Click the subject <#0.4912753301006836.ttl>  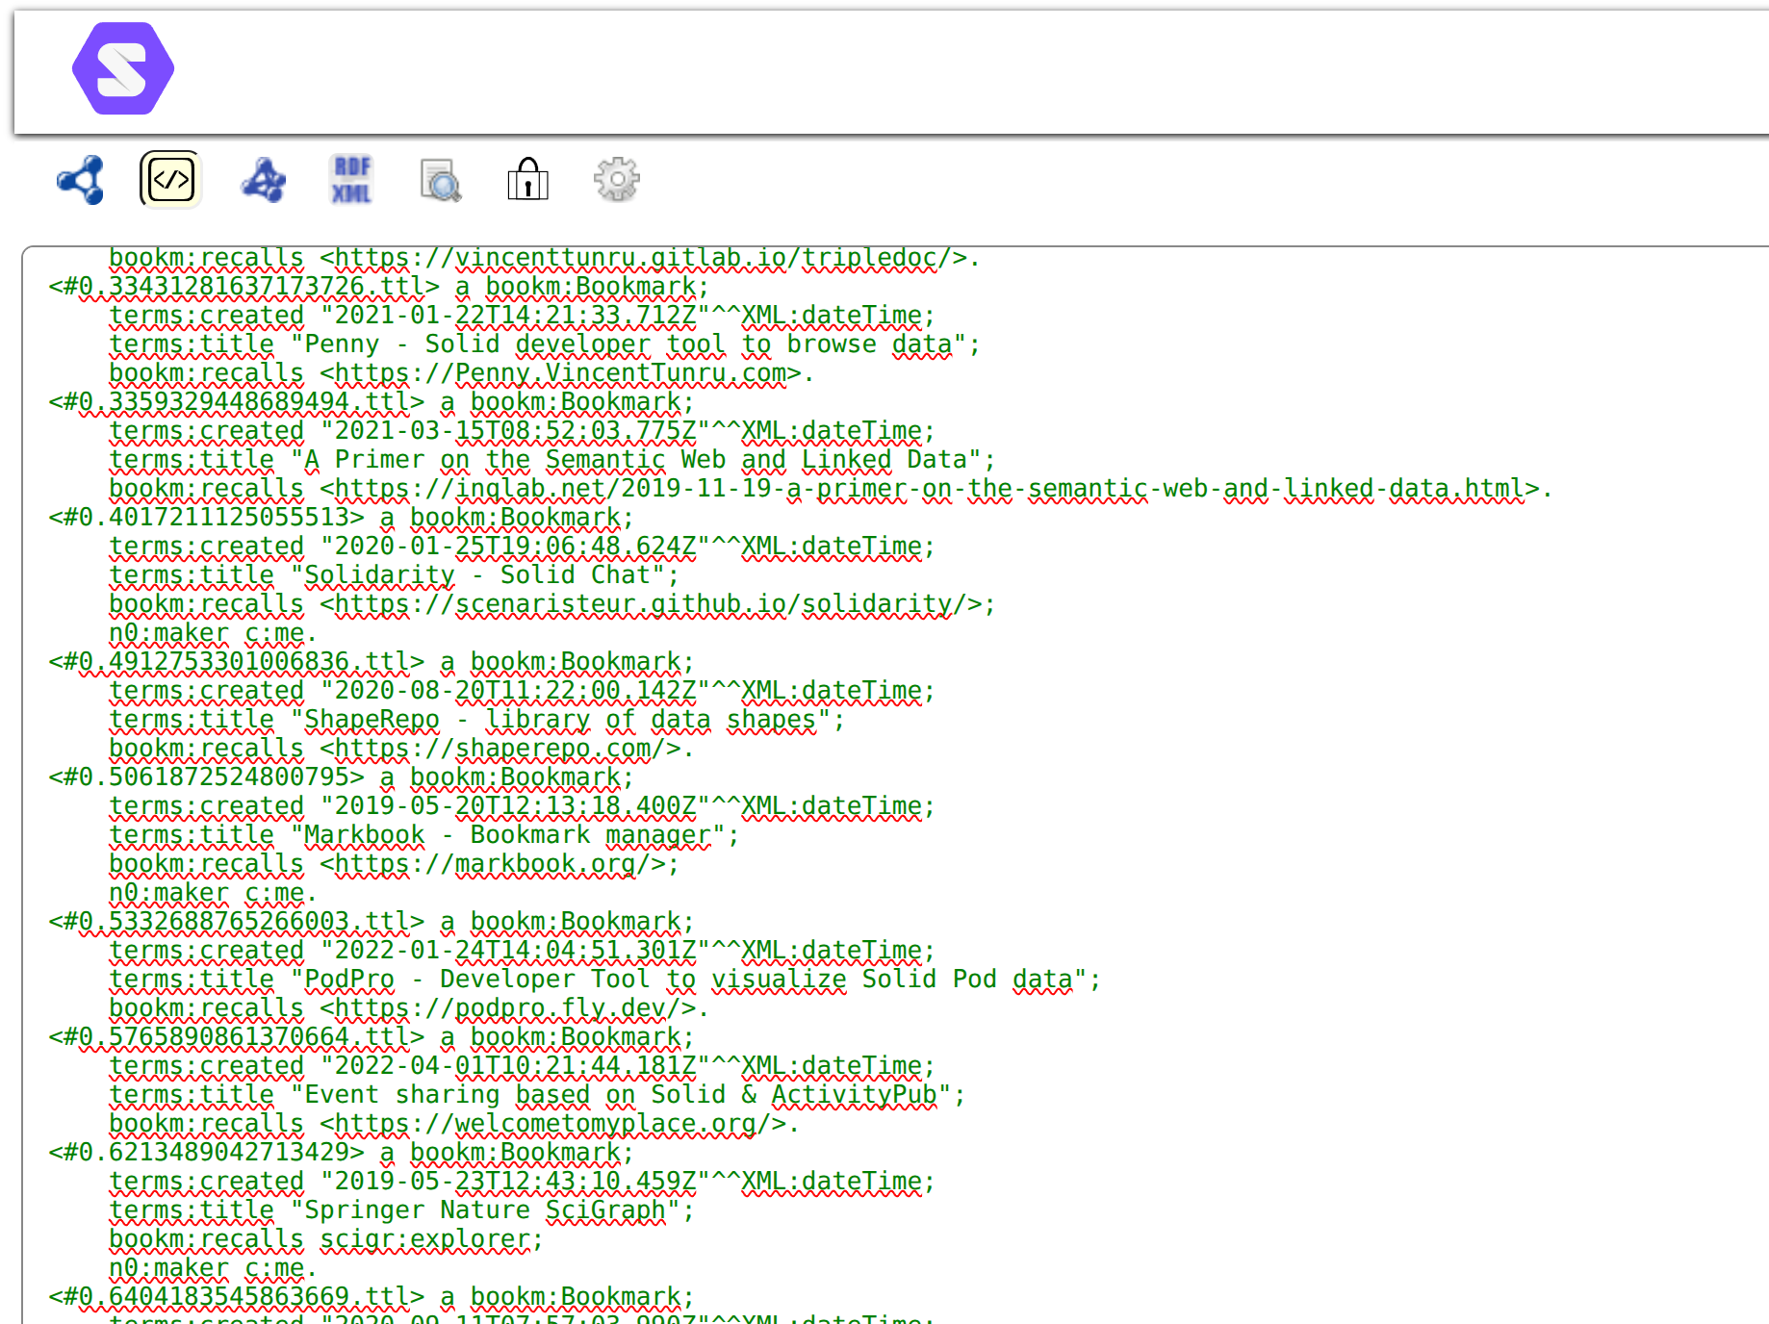click(236, 662)
